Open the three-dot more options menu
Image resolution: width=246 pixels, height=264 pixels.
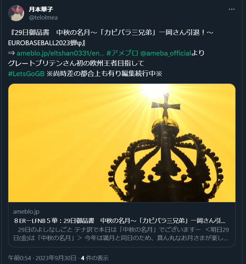pyautogui.click(x=232, y=9)
